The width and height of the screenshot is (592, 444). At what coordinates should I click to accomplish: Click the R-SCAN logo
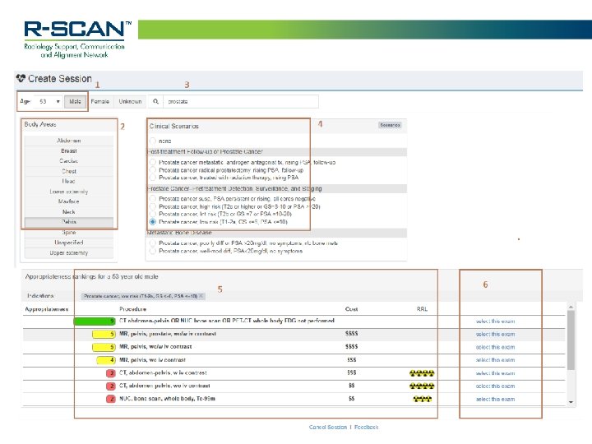point(77,39)
